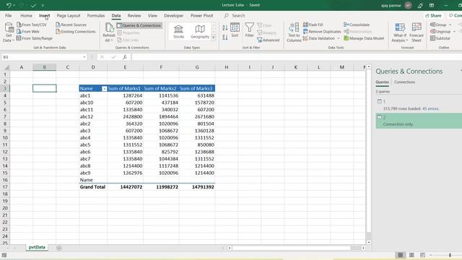
Task: Apply Flash Fill
Action: click(x=313, y=25)
